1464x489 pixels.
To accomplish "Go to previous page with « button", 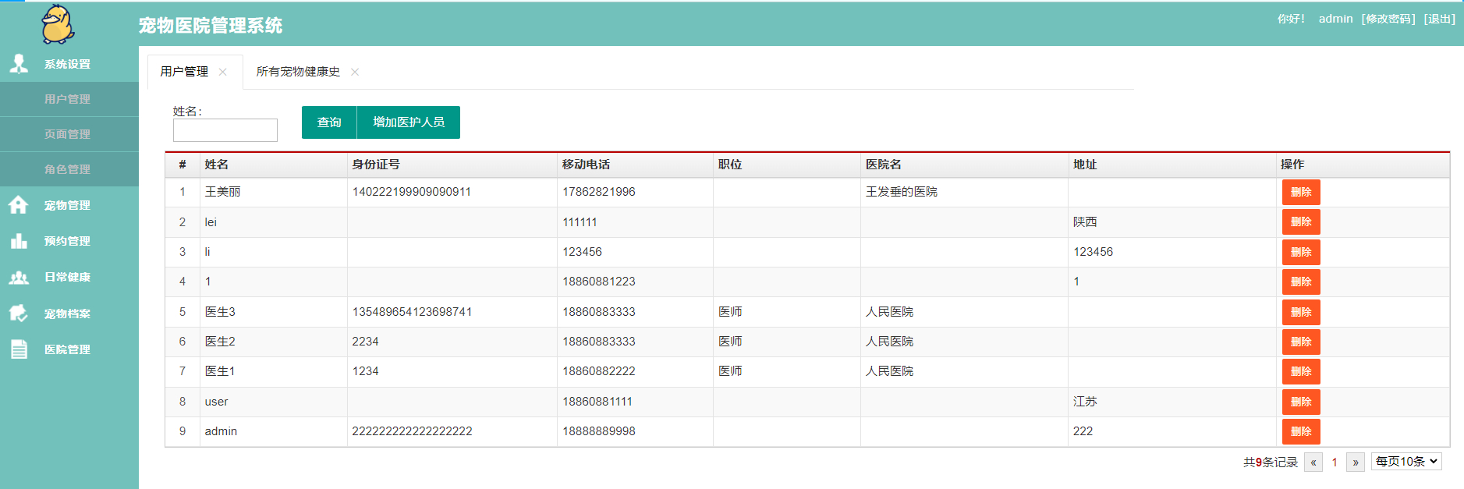I will pos(1313,462).
